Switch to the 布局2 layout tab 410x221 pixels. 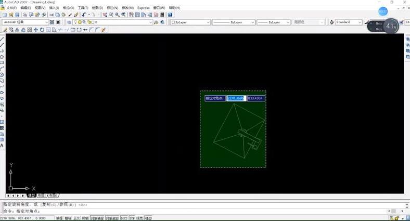(54, 196)
